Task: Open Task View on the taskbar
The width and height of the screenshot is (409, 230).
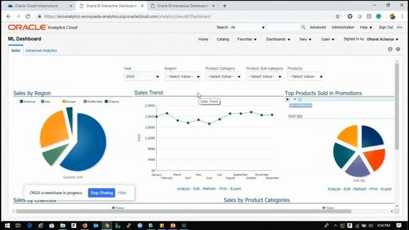Action: pyautogui.click(x=18, y=226)
